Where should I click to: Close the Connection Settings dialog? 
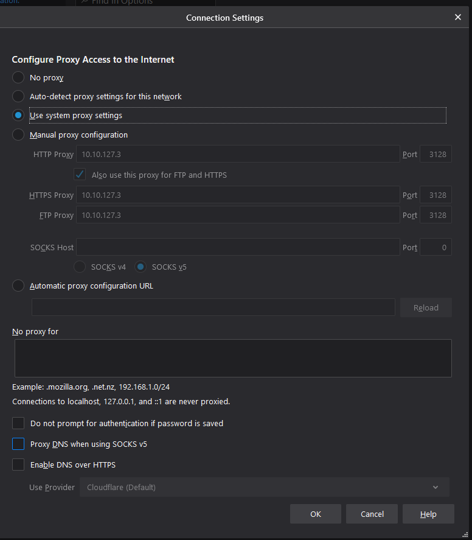coord(458,18)
